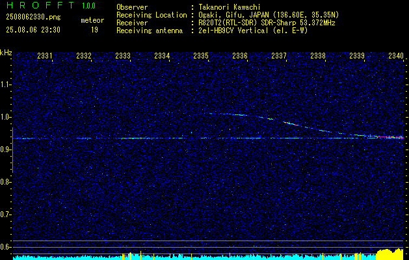Click the yellow signal-level block at bottom right

(x=390, y=254)
